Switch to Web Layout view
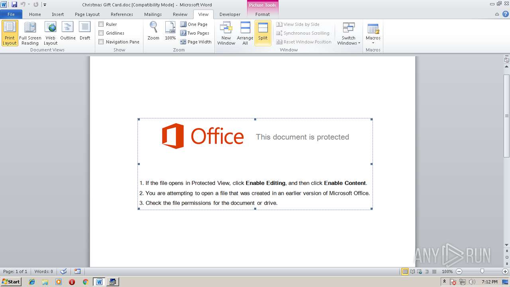The width and height of the screenshot is (510, 287). pyautogui.click(x=51, y=33)
